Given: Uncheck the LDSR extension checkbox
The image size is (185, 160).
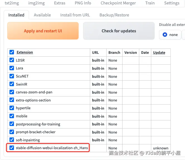Looking at the screenshot, I should [12, 60].
